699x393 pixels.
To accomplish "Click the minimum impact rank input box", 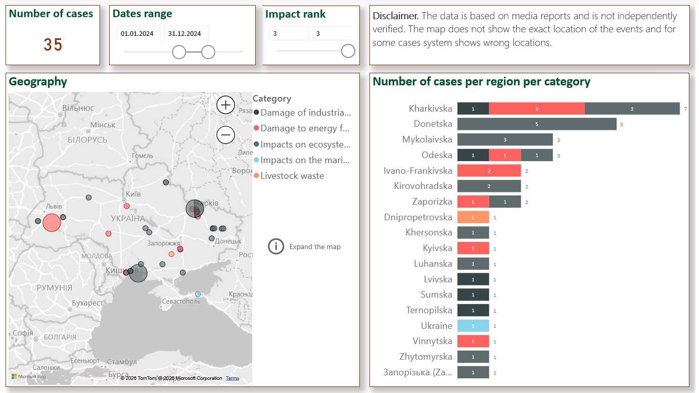I will [x=289, y=34].
